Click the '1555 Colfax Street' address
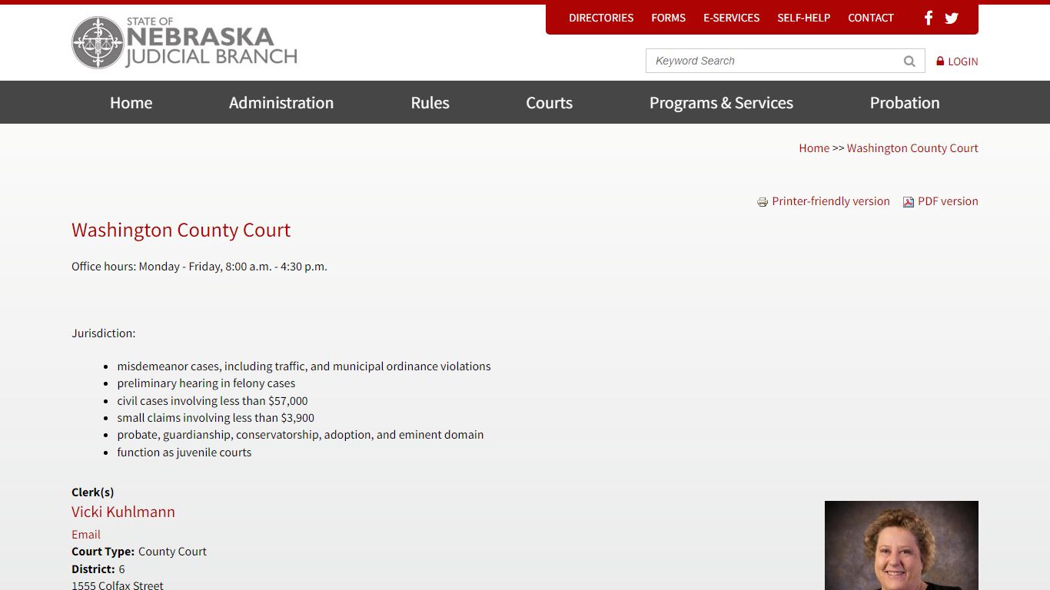The height and width of the screenshot is (590, 1050). click(x=118, y=585)
